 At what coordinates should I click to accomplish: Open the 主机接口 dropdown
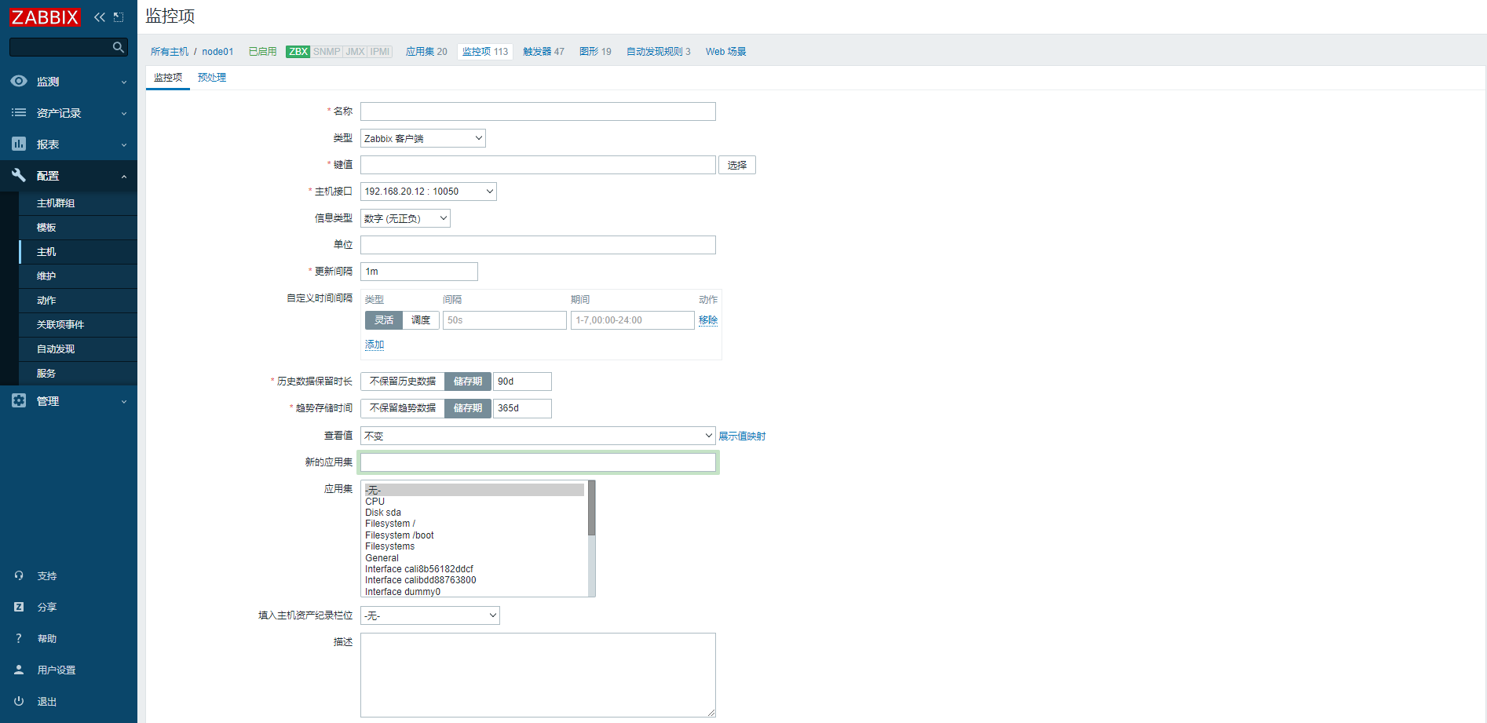(x=428, y=192)
